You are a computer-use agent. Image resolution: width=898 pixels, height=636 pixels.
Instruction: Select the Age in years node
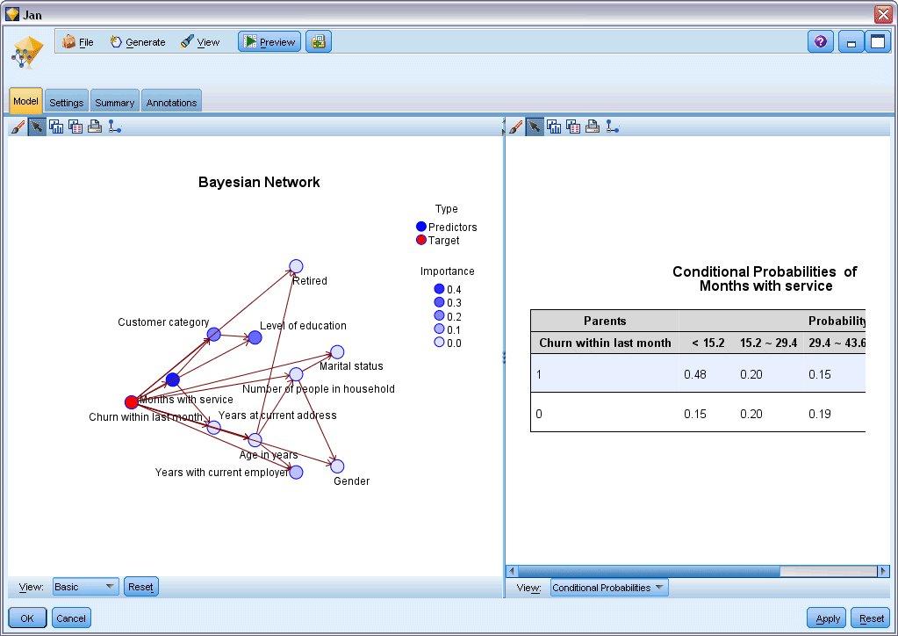coord(255,440)
